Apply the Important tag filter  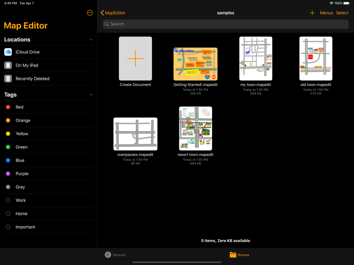coord(26,227)
